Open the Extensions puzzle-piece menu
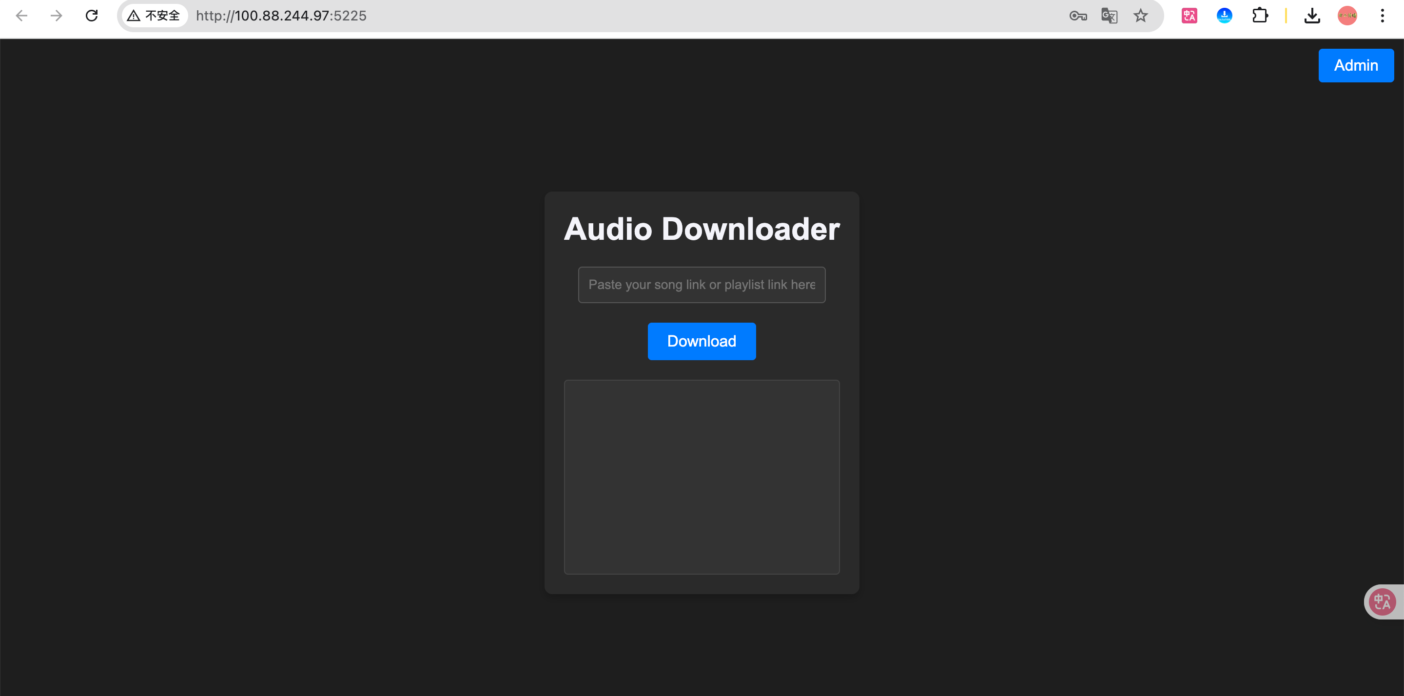Image resolution: width=1404 pixels, height=696 pixels. [1260, 16]
